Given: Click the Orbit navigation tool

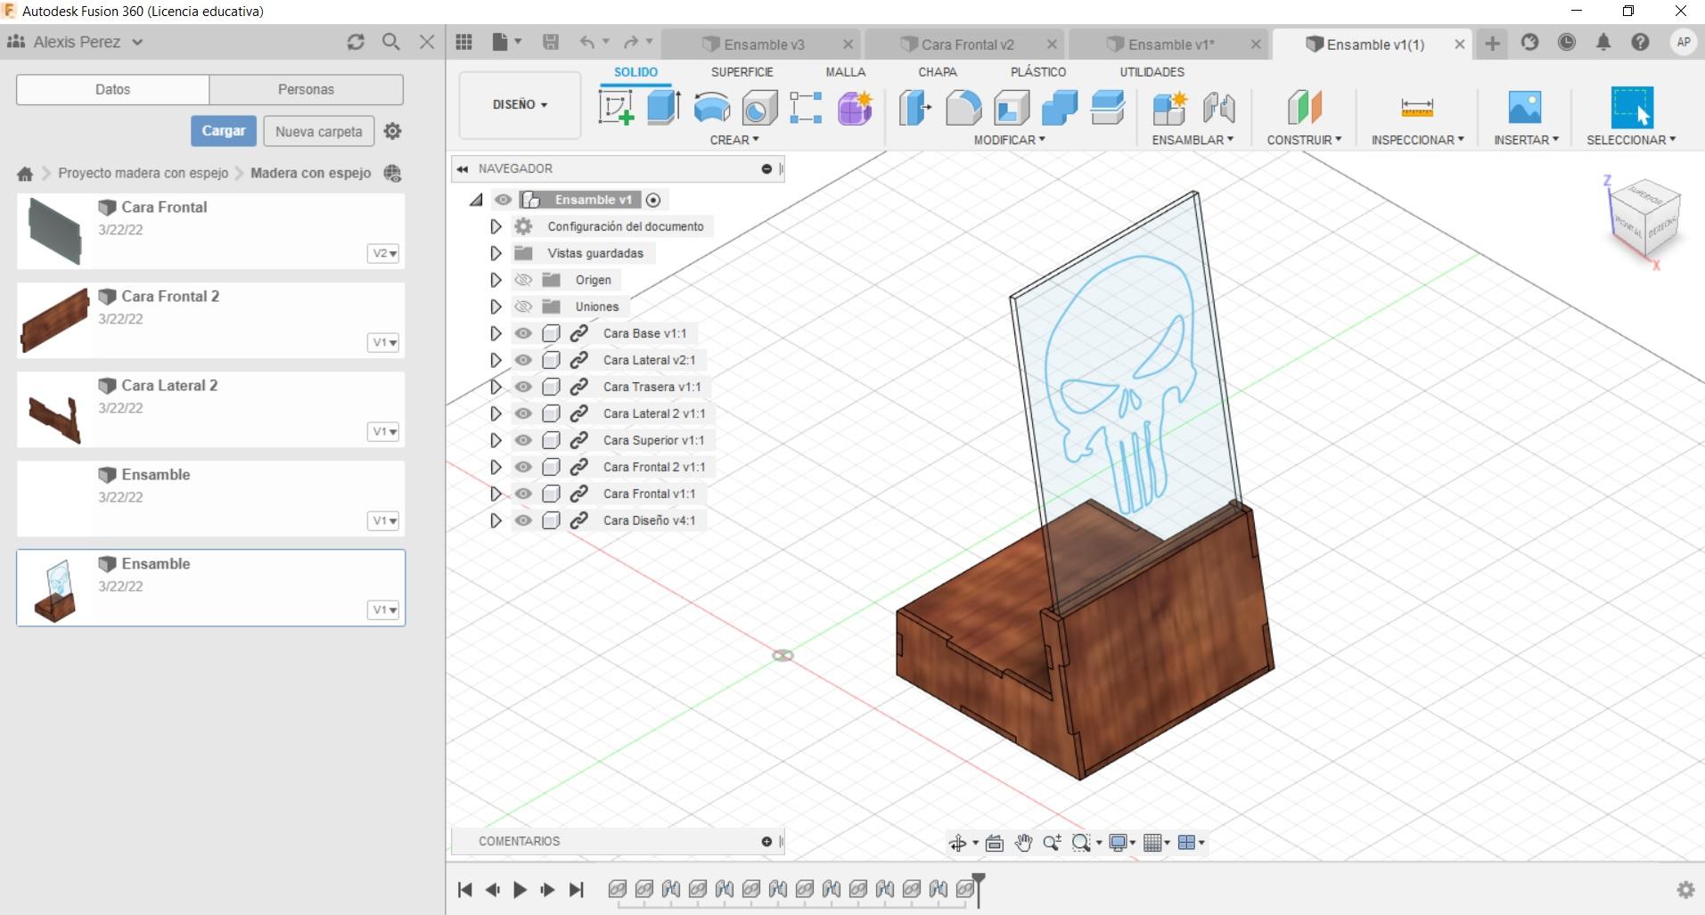Looking at the screenshot, I should pos(958,843).
